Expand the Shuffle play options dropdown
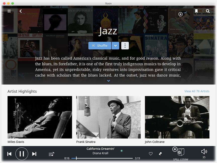Image resolution: width=217 pixels, height=163 pixels. (x=115, y=46)
